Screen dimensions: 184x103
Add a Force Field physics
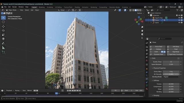point(158,47)
